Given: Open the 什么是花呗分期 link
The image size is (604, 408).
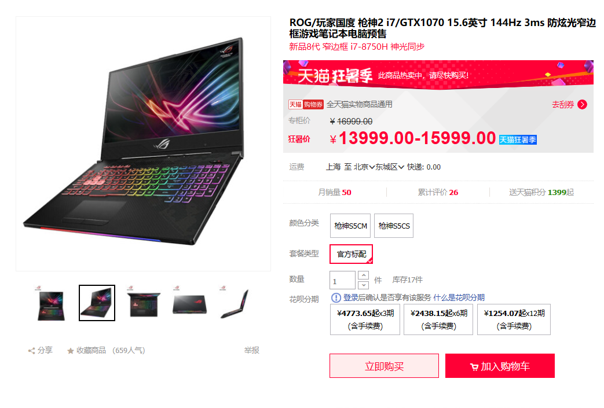Looking at the screenshot, I should click(x=459, y=297).
